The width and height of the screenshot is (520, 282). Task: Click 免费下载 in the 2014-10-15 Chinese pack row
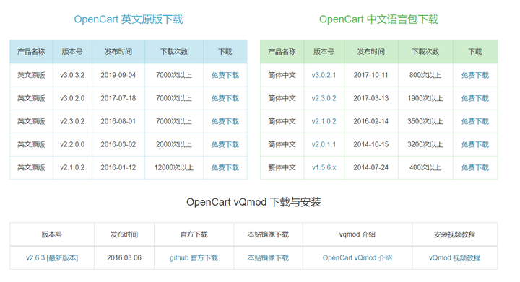[x=475, y=145]
